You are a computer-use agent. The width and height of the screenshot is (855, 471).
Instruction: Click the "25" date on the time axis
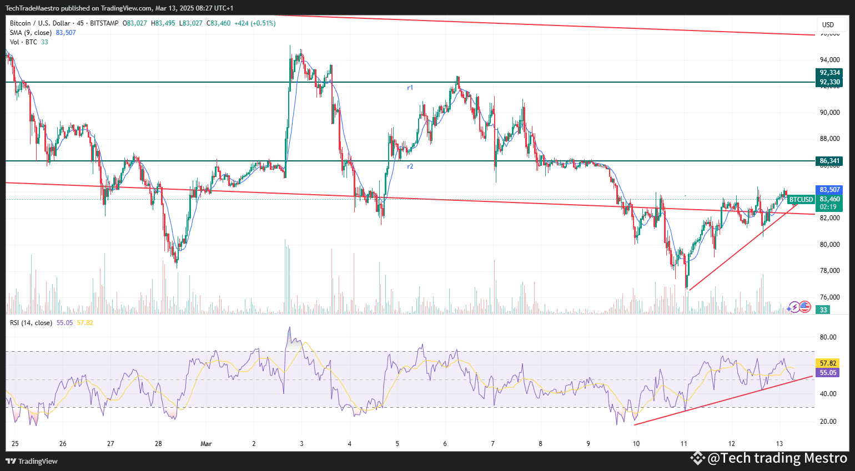click(15, 444)
